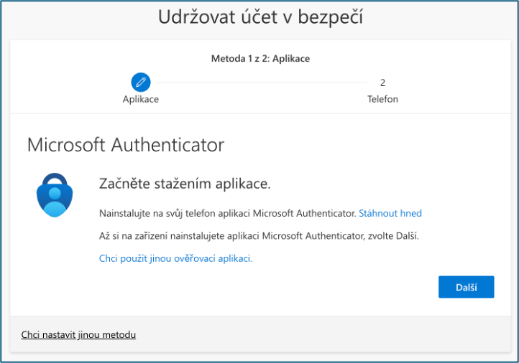Click the "Metoda 1 z 2: Aplikace" header
The width and height of the screenshot is (519, 363).
tap(260, 58)
